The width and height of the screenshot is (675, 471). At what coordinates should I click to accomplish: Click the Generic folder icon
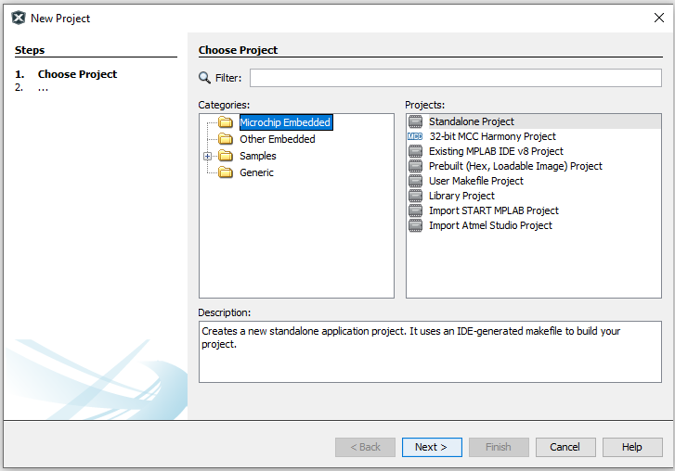tap(225, 172)
